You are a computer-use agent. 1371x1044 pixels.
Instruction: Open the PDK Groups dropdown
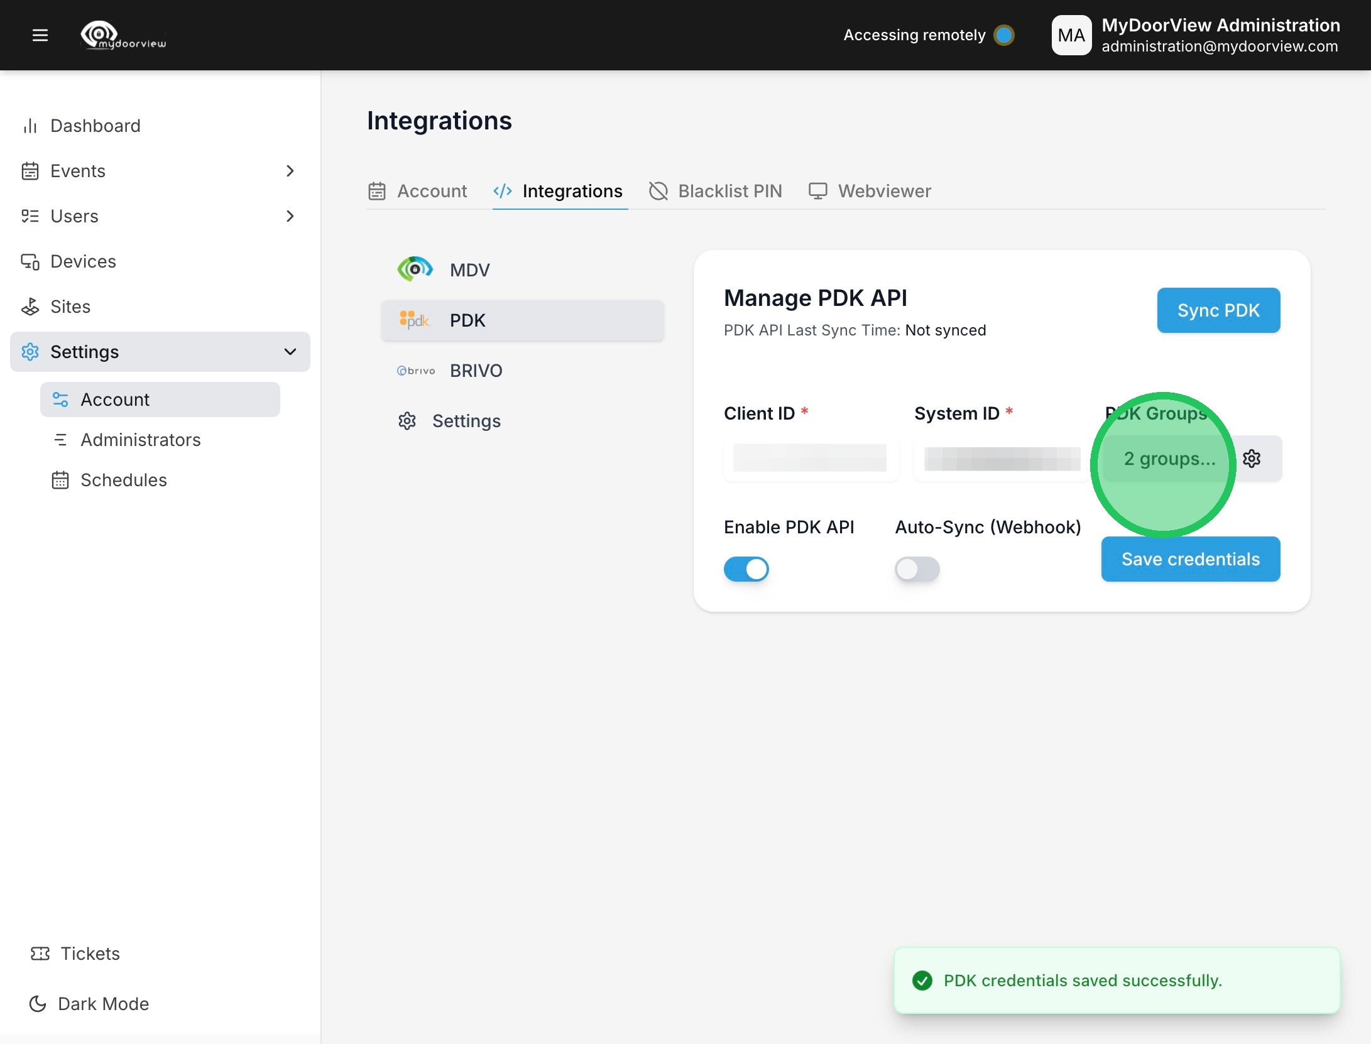coord(1169,459)
